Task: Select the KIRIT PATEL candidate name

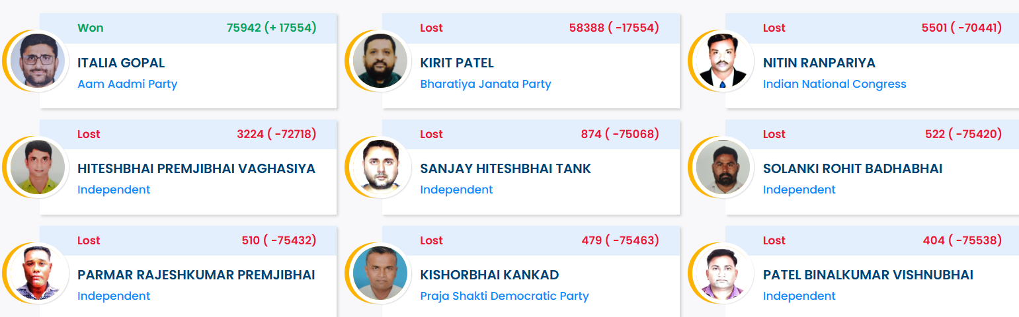Action: coord(457,63)
